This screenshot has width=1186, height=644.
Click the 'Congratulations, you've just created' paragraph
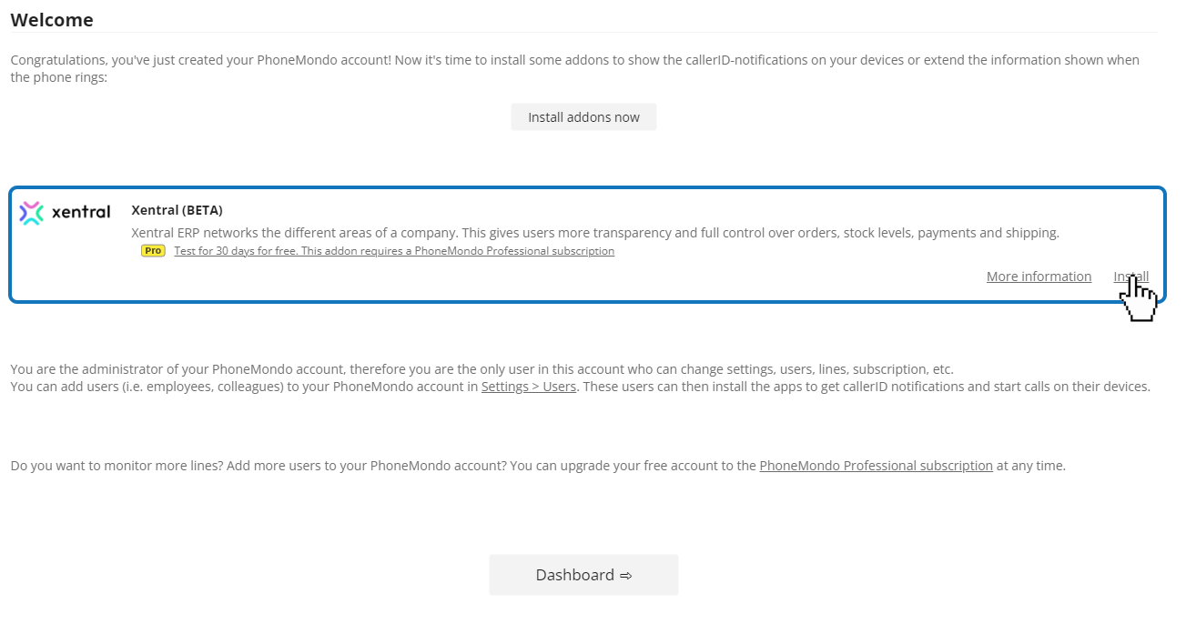pyautogui.click(x=575, y=69)
